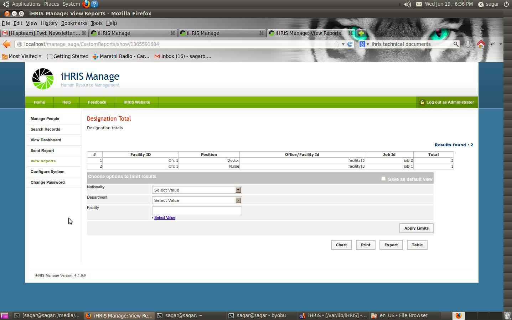This screenshot has height=320, width=512.
Task: Click the Apply Limits button
Action: coord(416,228)
